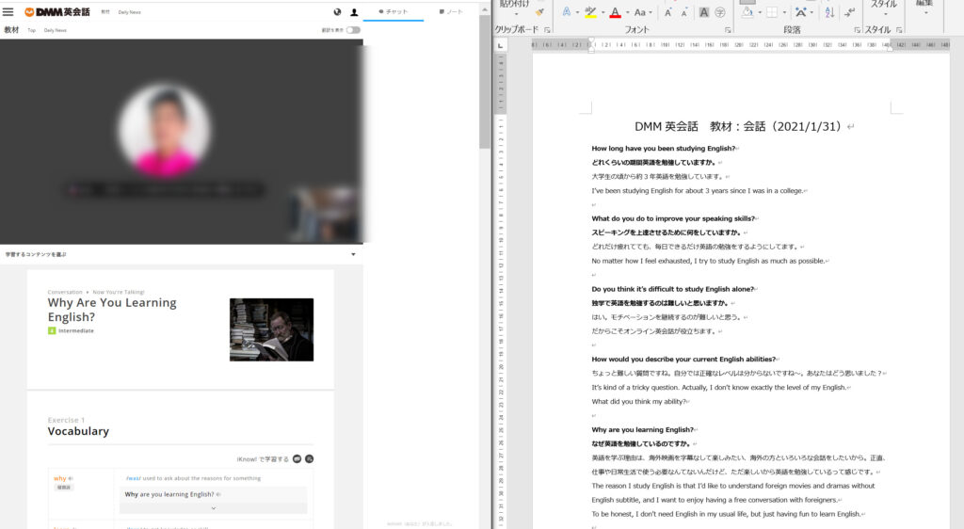
Task: Open the hamburger menu in DMM 英会話
Action: tap(8, 11)
